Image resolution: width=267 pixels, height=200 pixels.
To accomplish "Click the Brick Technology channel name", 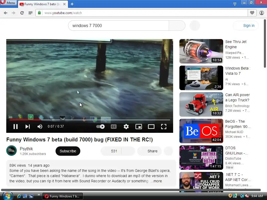I will tap(237, 106).
